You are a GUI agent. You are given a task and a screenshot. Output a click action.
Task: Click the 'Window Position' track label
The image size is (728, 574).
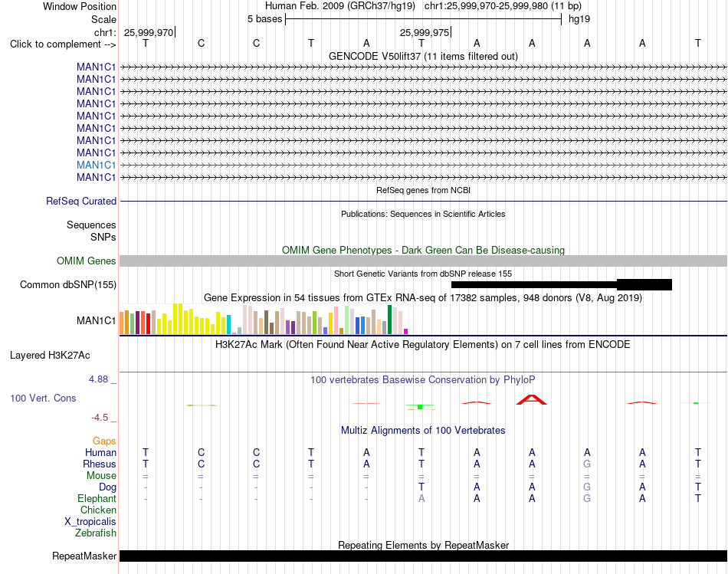tap(80, 6)
